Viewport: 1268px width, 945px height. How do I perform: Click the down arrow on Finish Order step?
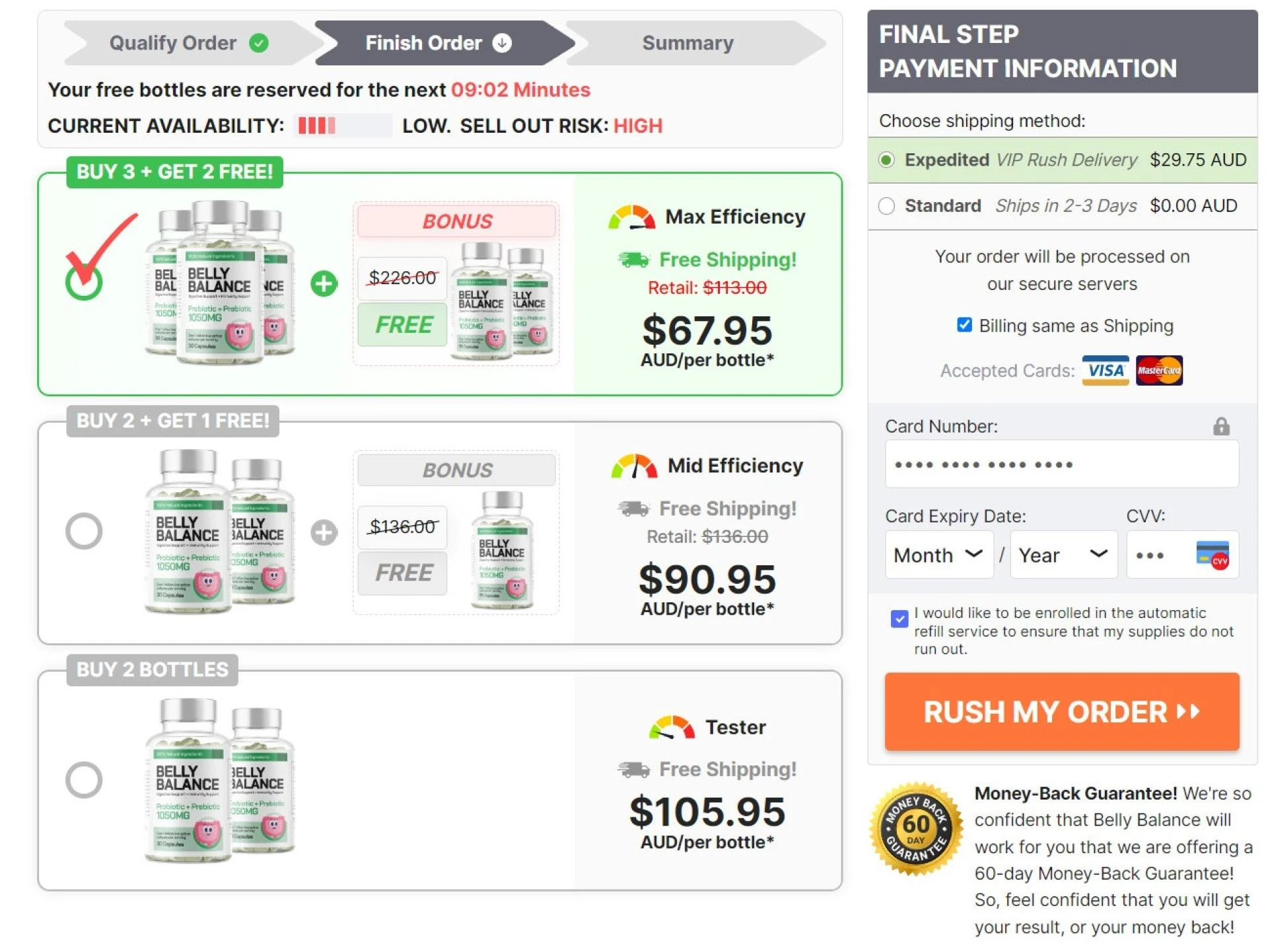point(501,42)
